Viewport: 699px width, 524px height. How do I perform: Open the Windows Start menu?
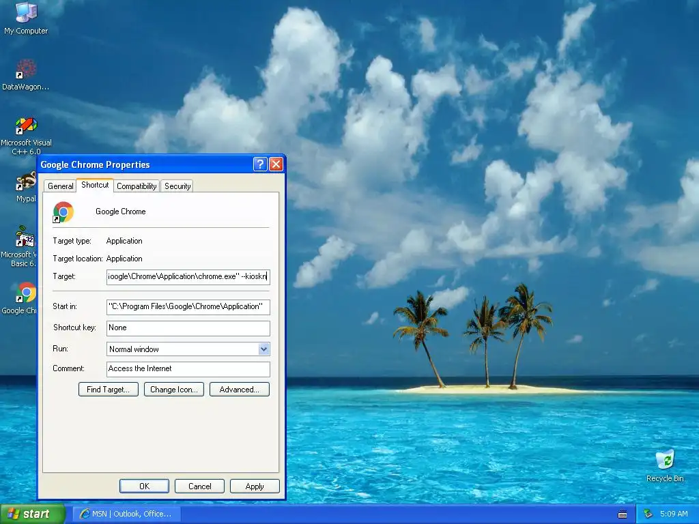tap(33, 514)
